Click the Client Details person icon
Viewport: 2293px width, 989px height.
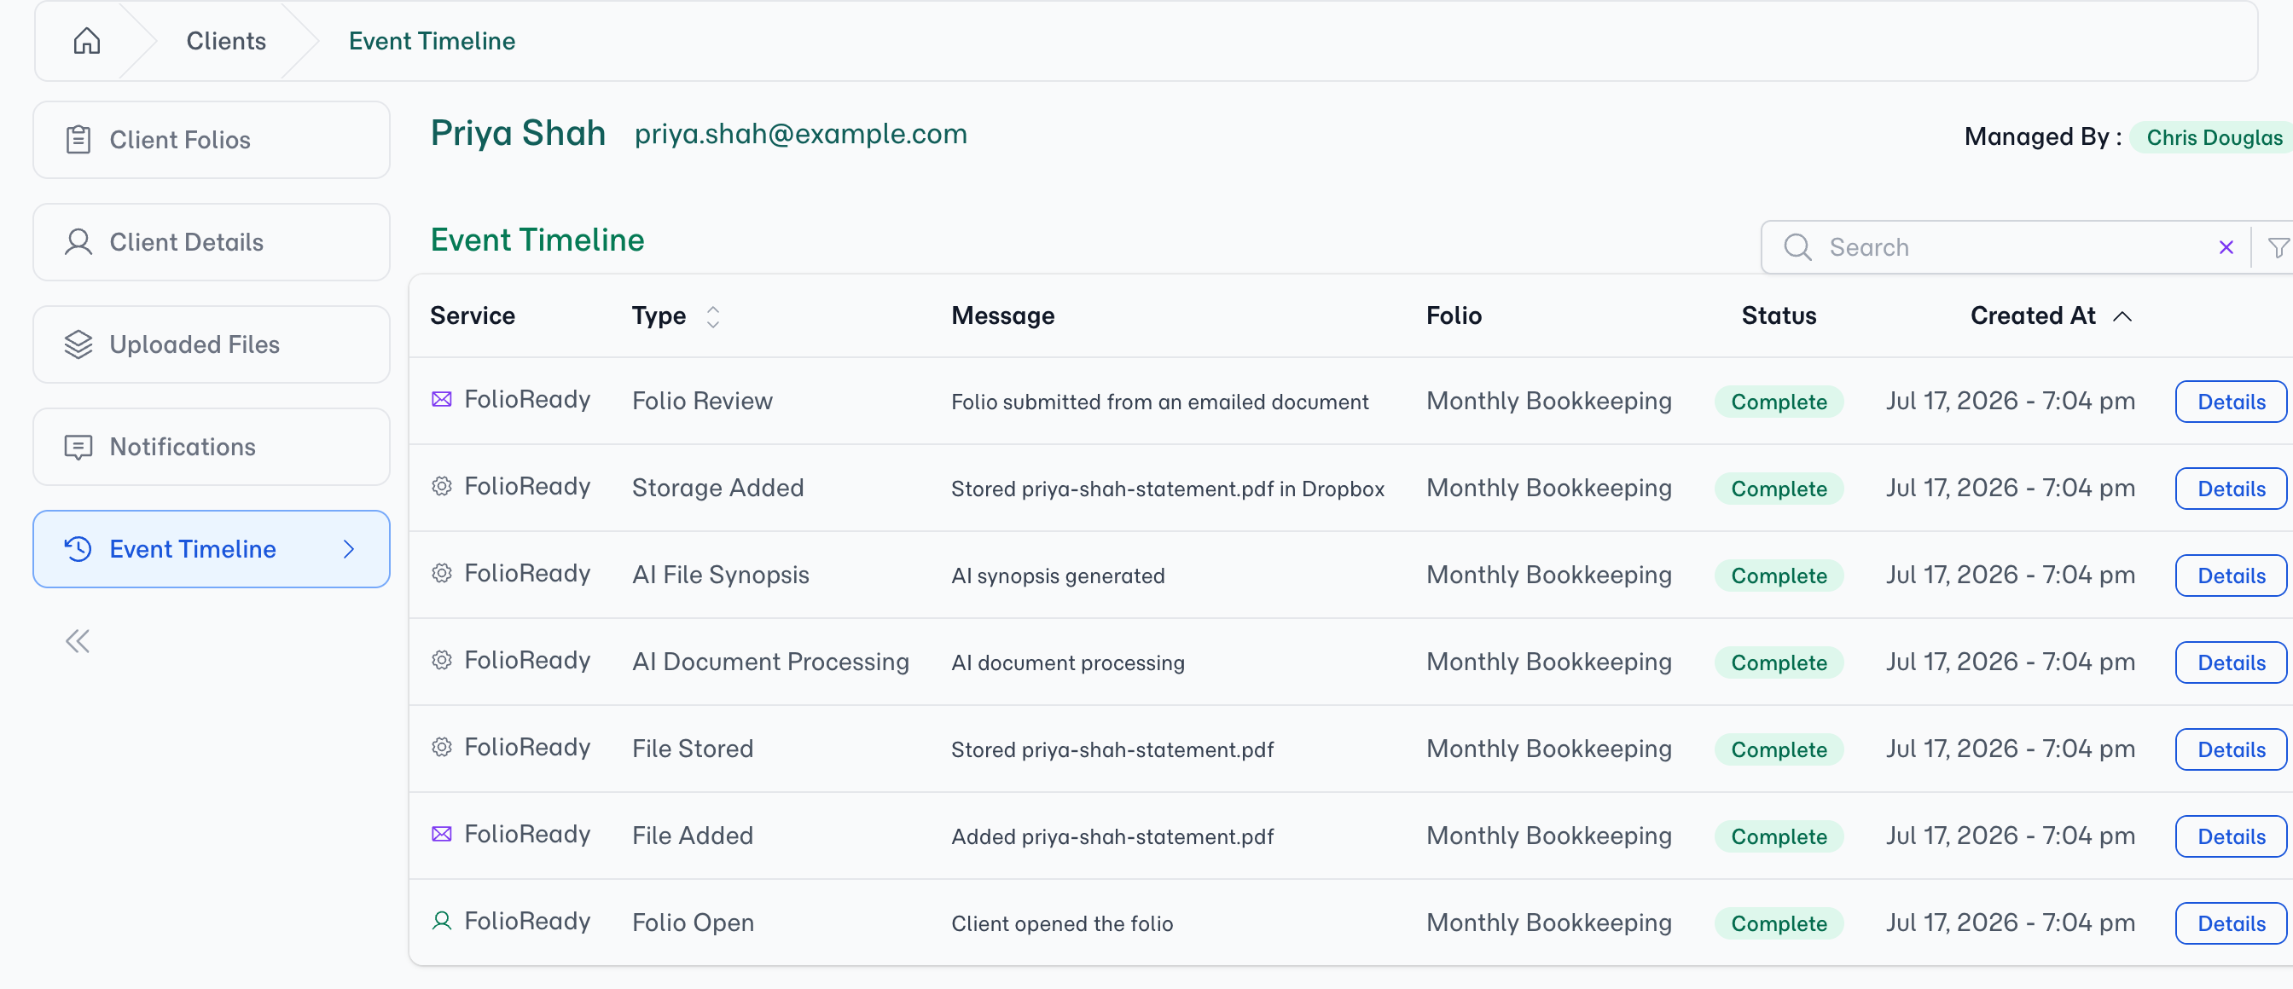tap(78, 242)
